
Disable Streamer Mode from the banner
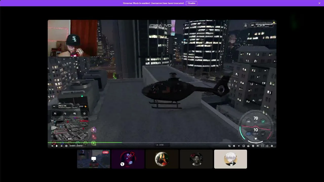click(191, 3)
